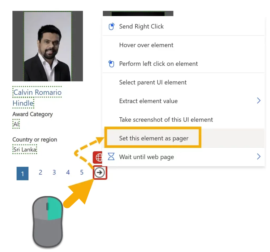Viewport: 270px width, 252px height.
Task: Go to page 2 in pagination
Action: click(40, 172)
